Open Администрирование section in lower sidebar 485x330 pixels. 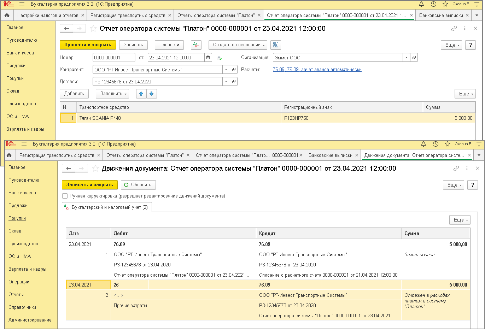(30, 320)
